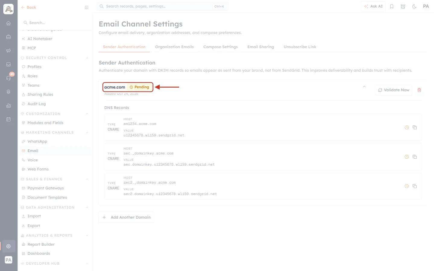Collapse the Security Control section
The image size is (434, 271).
pyautogui.click(x=87, y=58)
